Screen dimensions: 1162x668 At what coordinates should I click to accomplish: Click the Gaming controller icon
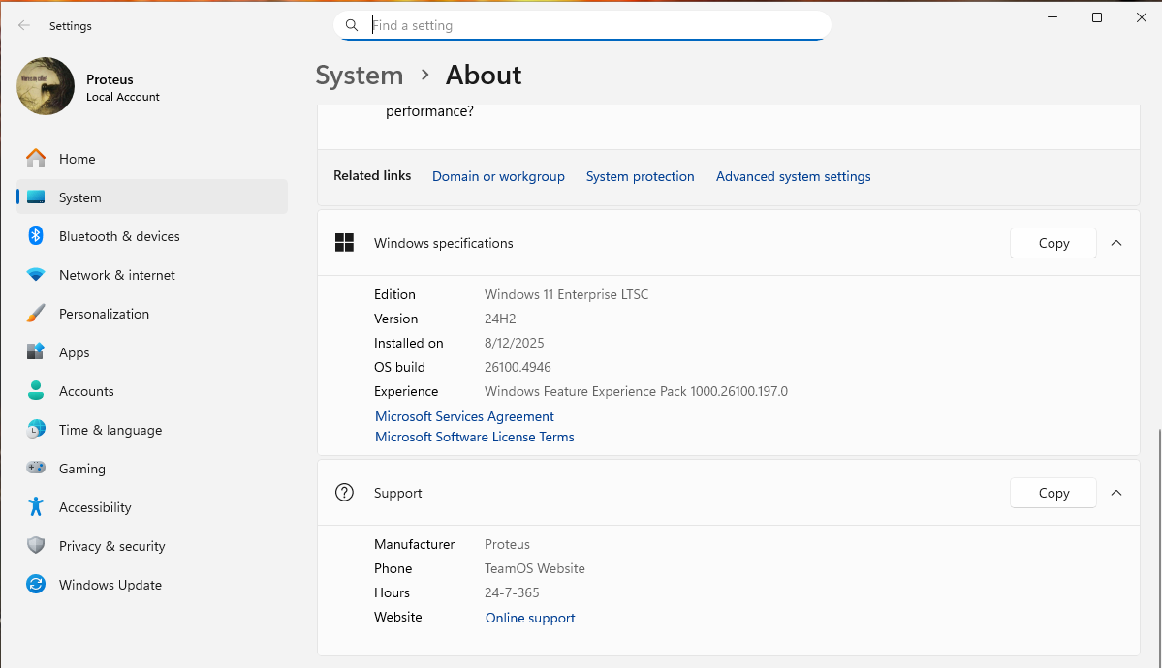[x=36, y=468]
